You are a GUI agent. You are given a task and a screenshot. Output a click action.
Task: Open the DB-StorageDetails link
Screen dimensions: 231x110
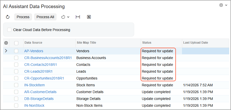pos(39,99)
